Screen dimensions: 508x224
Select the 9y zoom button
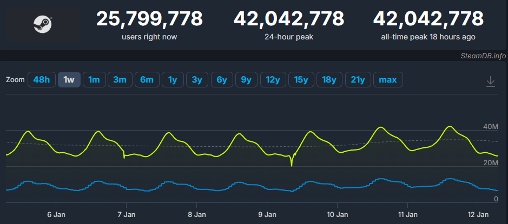click(246, 80)
